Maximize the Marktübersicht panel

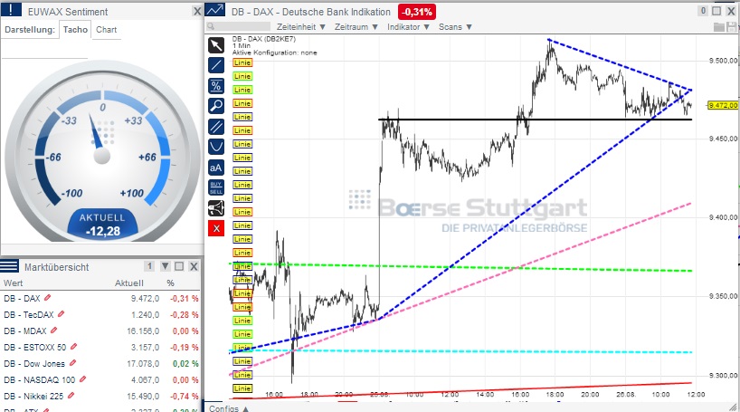point(179,266)
